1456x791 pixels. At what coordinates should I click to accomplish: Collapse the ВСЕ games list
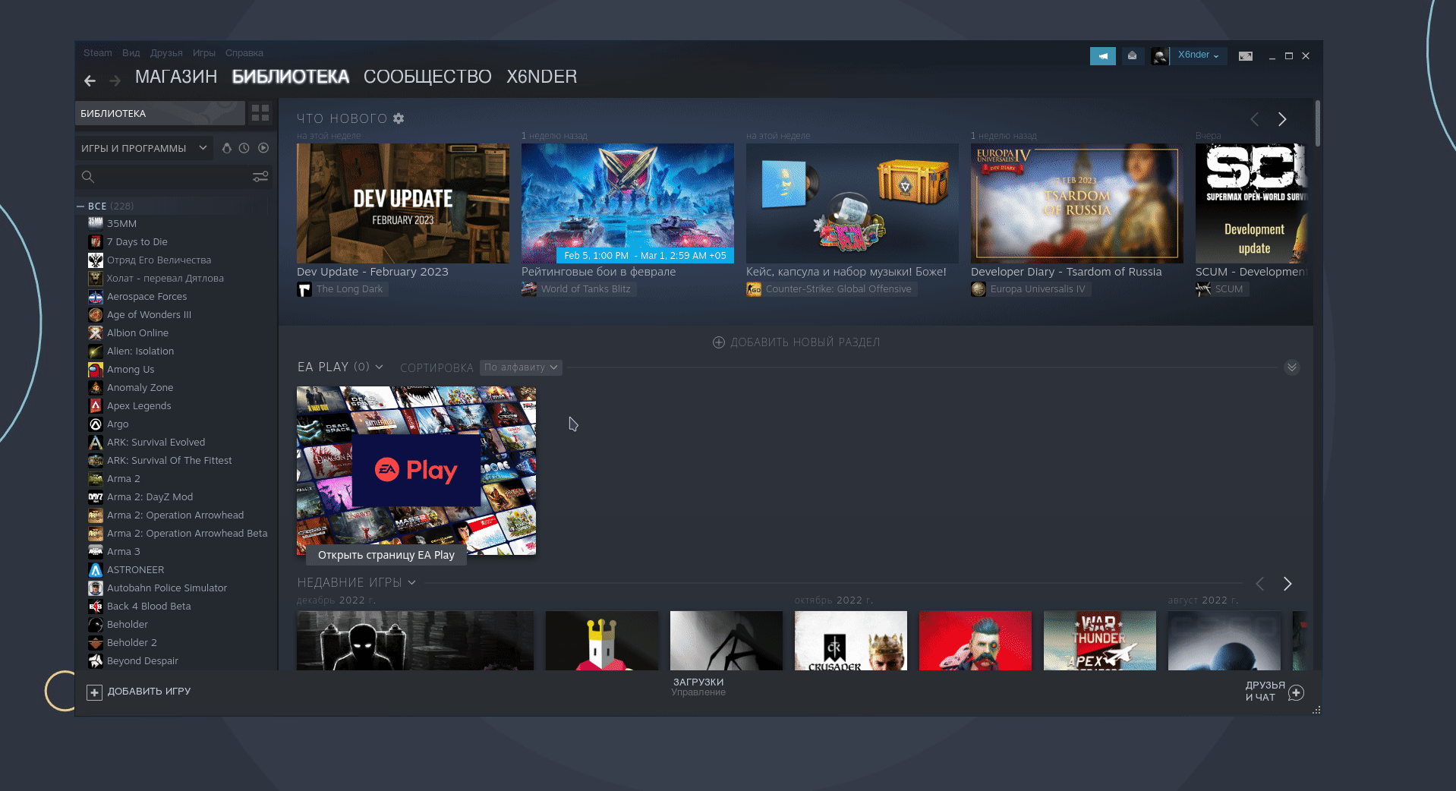(80, 206)
